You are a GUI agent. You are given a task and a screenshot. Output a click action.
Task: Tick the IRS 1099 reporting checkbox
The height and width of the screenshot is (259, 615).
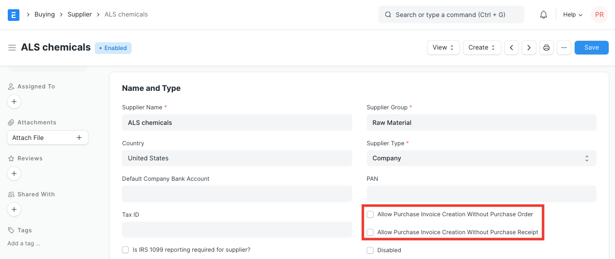tap(126, 250)
